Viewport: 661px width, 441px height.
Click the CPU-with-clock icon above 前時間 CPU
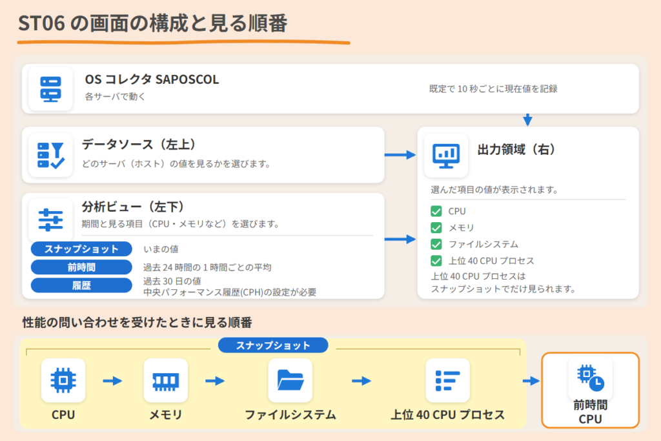[x=590, y=378]
